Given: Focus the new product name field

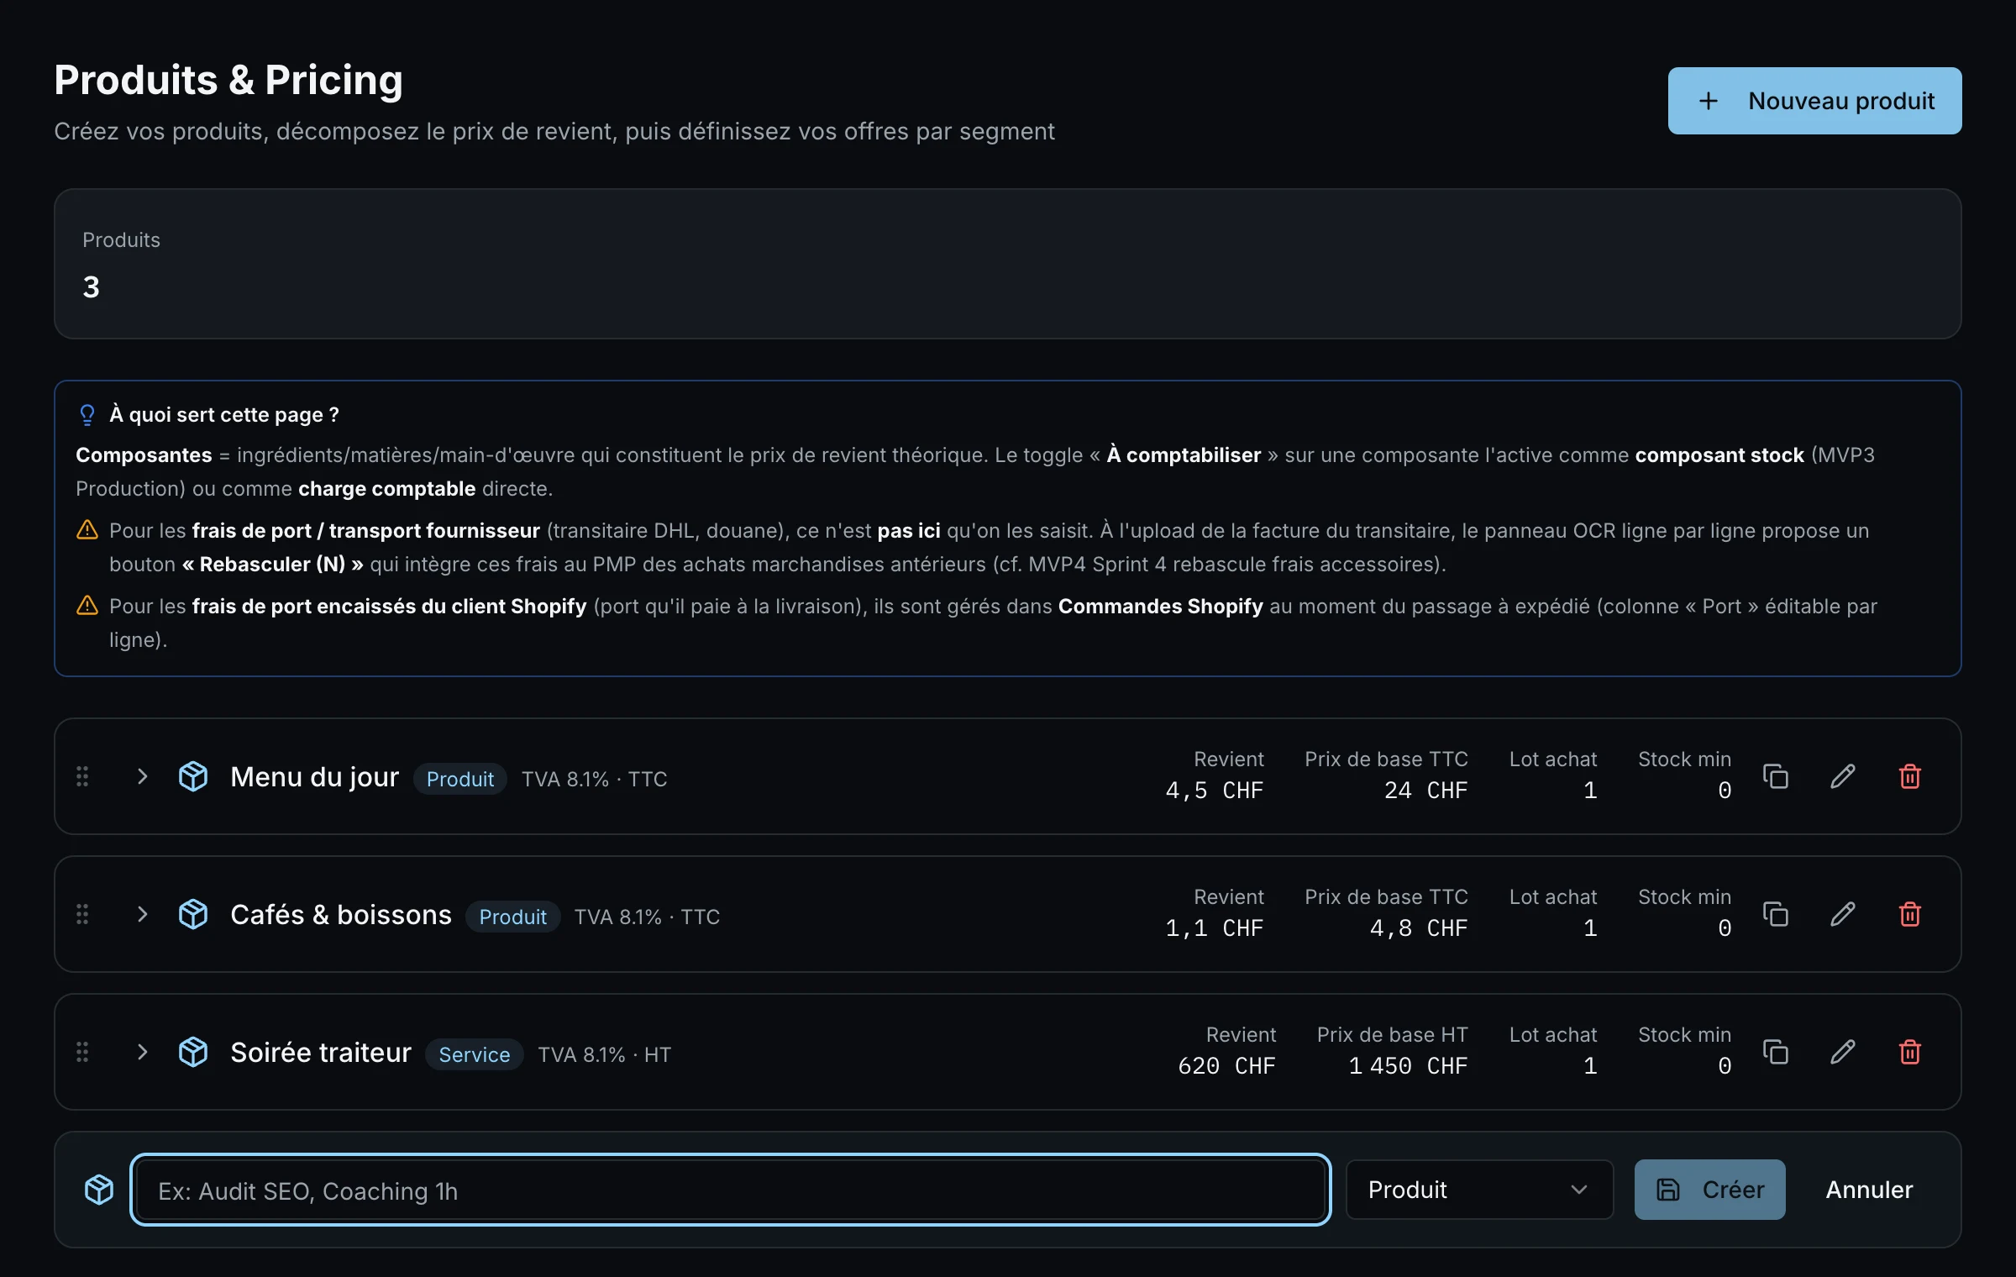Looking at the screenshot, I should tap(730, 1190).
